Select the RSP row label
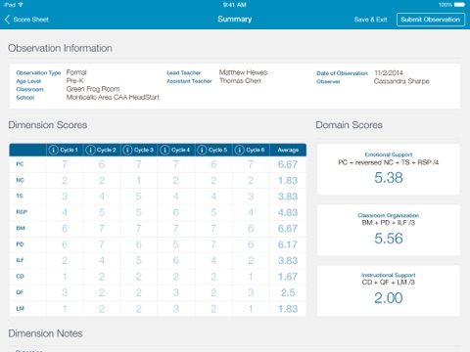 tap(22, 212)
